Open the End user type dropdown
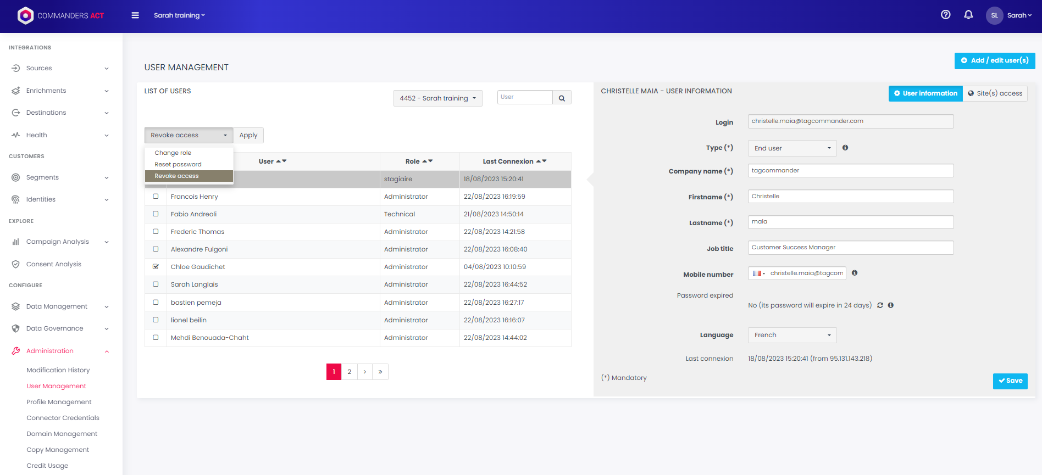This screenshot has width=1042, height=475. pos(792,148)
